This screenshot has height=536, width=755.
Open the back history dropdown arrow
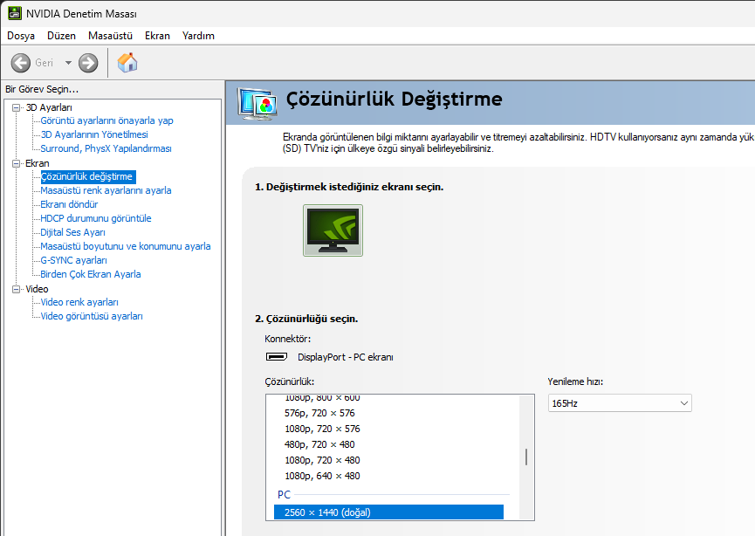pos(68,63)
